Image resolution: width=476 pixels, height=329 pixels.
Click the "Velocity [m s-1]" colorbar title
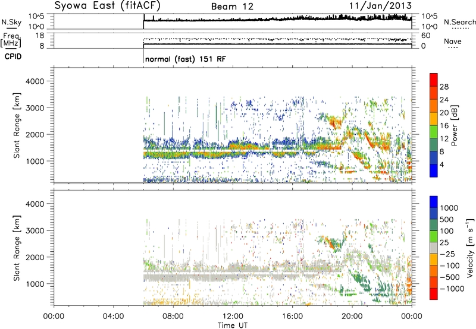pyautogui.click(x=470, y=248)
